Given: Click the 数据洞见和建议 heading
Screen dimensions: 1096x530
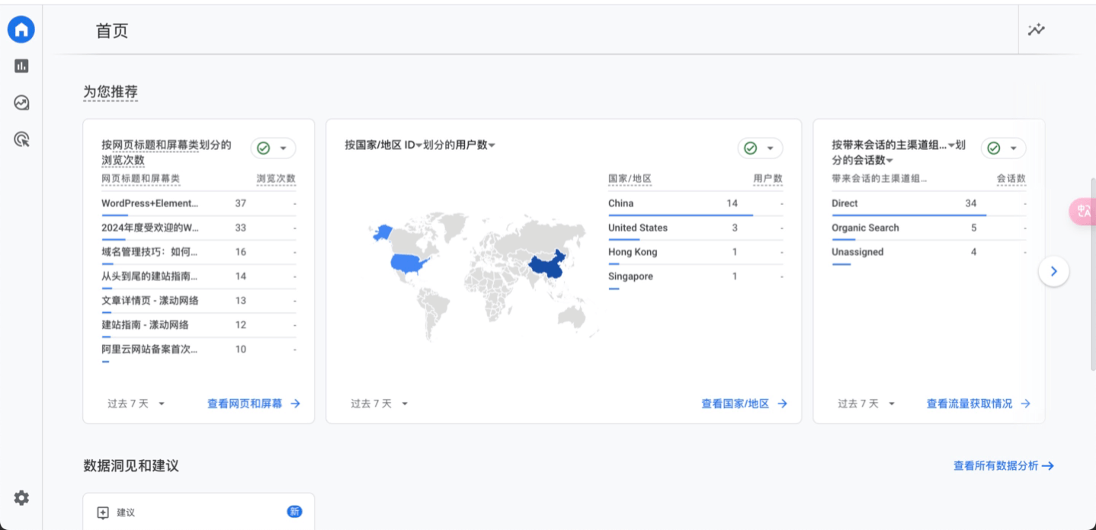Looking at the screenshot, I should pyautogui.click(x=131, y=465).
